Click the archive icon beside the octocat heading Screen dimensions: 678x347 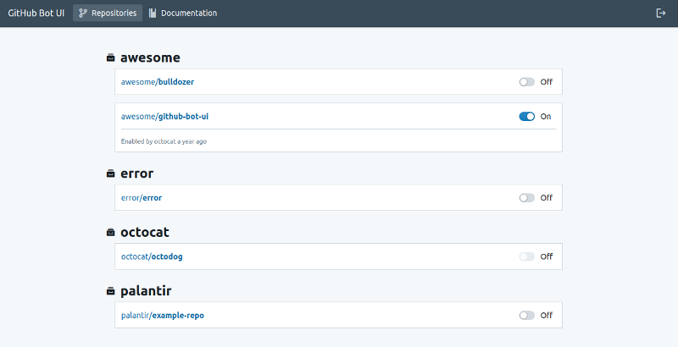coord(111,232)
